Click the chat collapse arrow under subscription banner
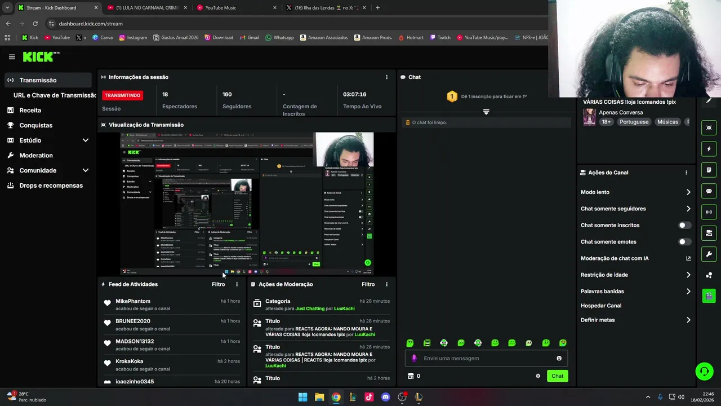 point(486,112)
